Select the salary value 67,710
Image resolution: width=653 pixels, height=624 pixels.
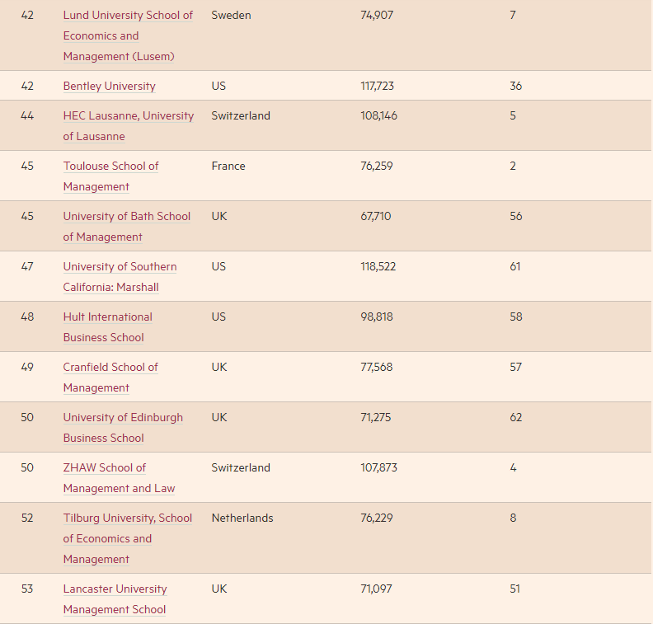point(376,217)
